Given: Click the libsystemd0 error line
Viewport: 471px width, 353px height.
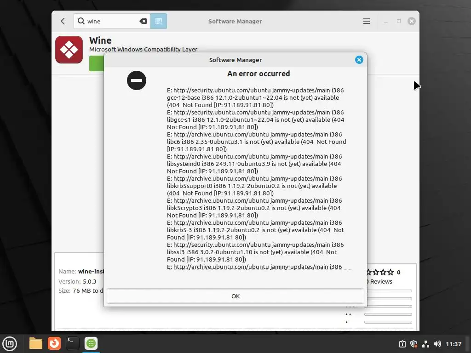Looking at the screenshot, I should (254, 164).
